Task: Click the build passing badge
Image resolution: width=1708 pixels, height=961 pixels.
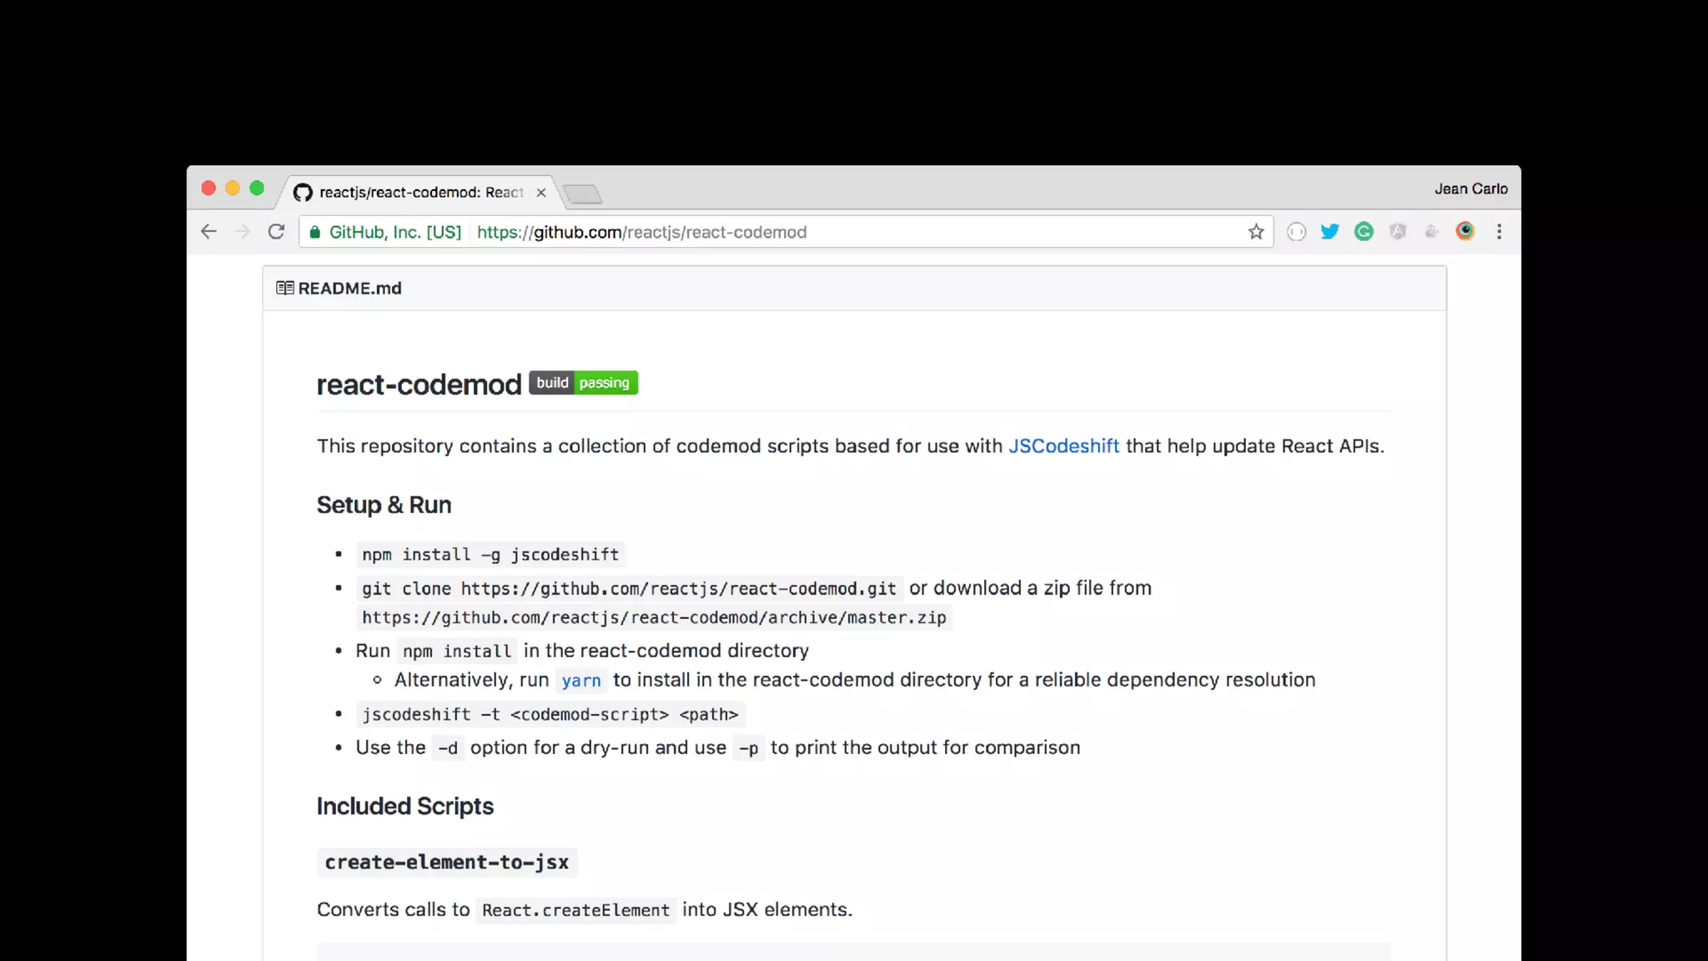Action: (583, 383)
